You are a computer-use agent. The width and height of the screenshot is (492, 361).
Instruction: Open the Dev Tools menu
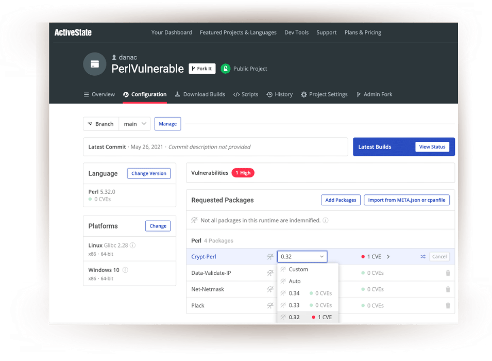[297, 32]
